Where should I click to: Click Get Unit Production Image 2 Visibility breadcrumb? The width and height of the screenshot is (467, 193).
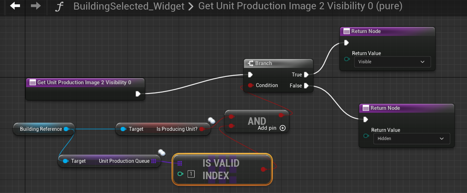pos(300,6)
